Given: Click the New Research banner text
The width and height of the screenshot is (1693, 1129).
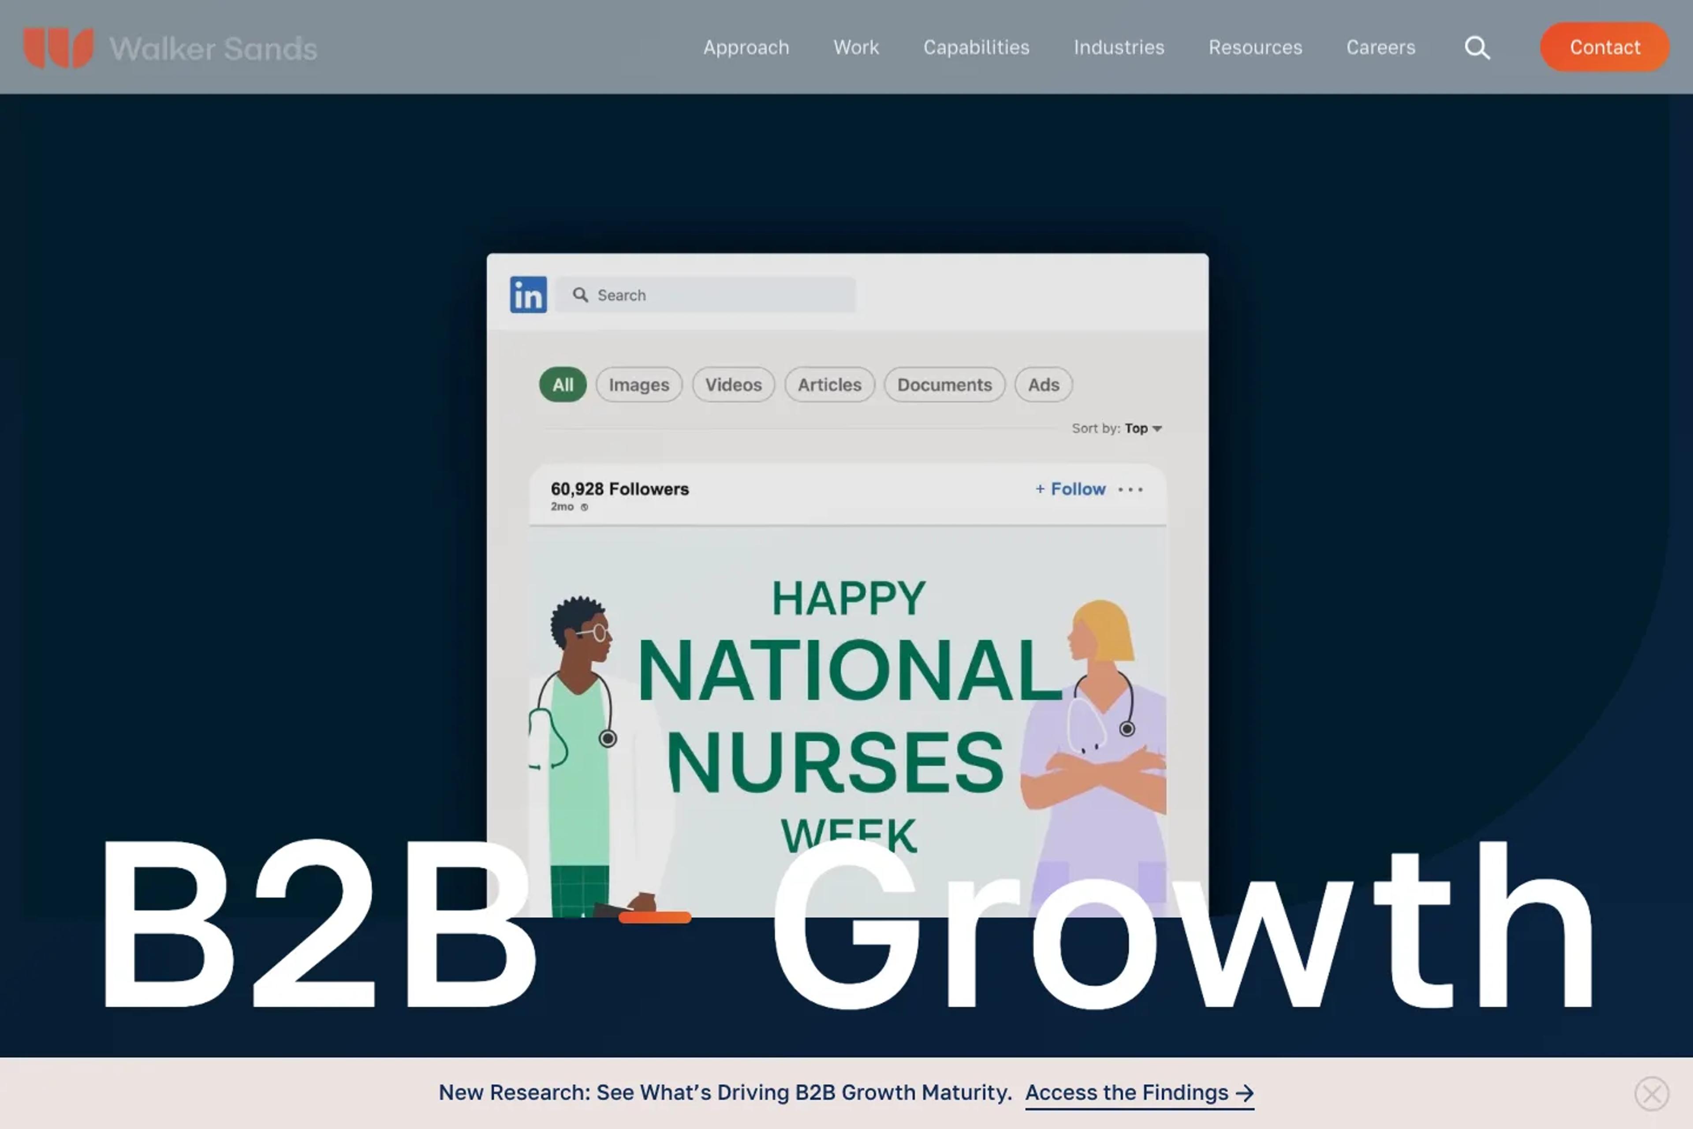Looking at the screenshot, I should [x=725, y=1092].
